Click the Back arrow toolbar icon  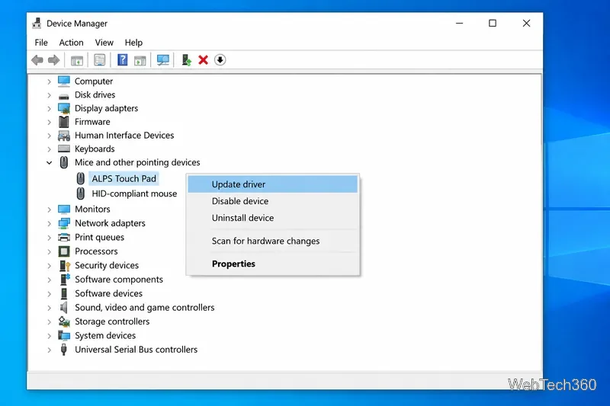tap(37, 60)
